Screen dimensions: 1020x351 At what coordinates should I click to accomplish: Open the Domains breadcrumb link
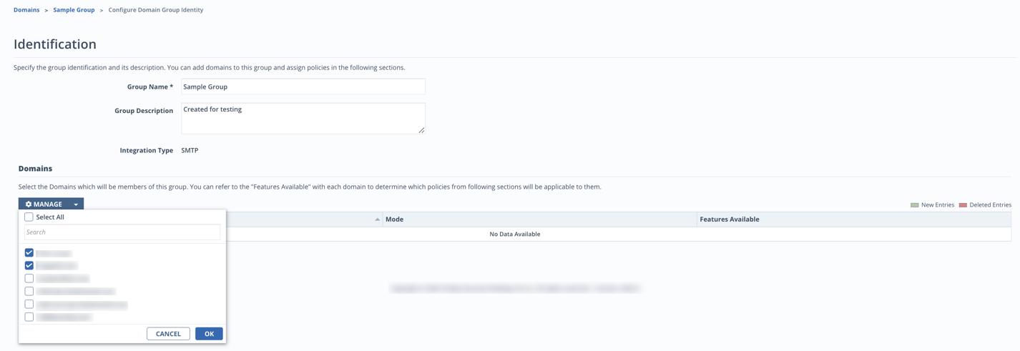click(x=26, y=10)
